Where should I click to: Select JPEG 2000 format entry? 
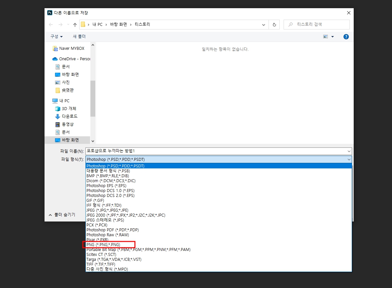click(219, 215)
